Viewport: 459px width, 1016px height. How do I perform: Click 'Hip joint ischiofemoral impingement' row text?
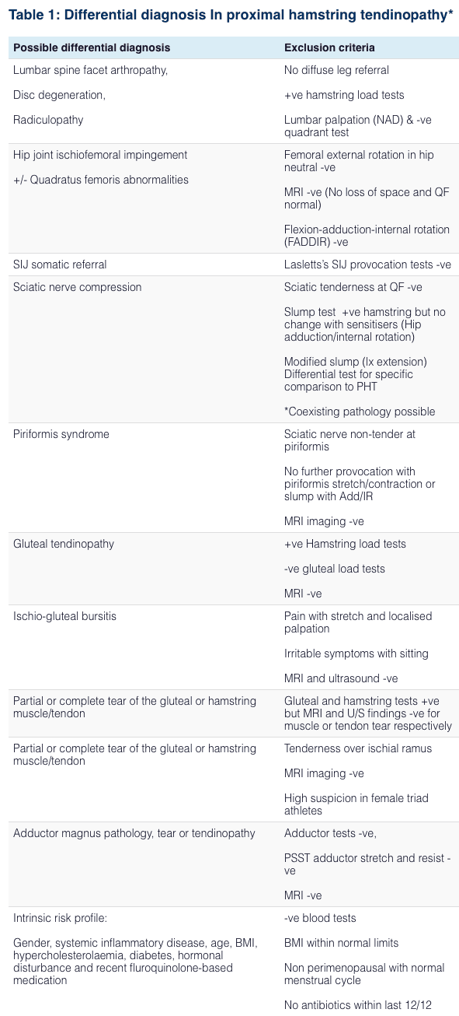[x=100, y=155]
